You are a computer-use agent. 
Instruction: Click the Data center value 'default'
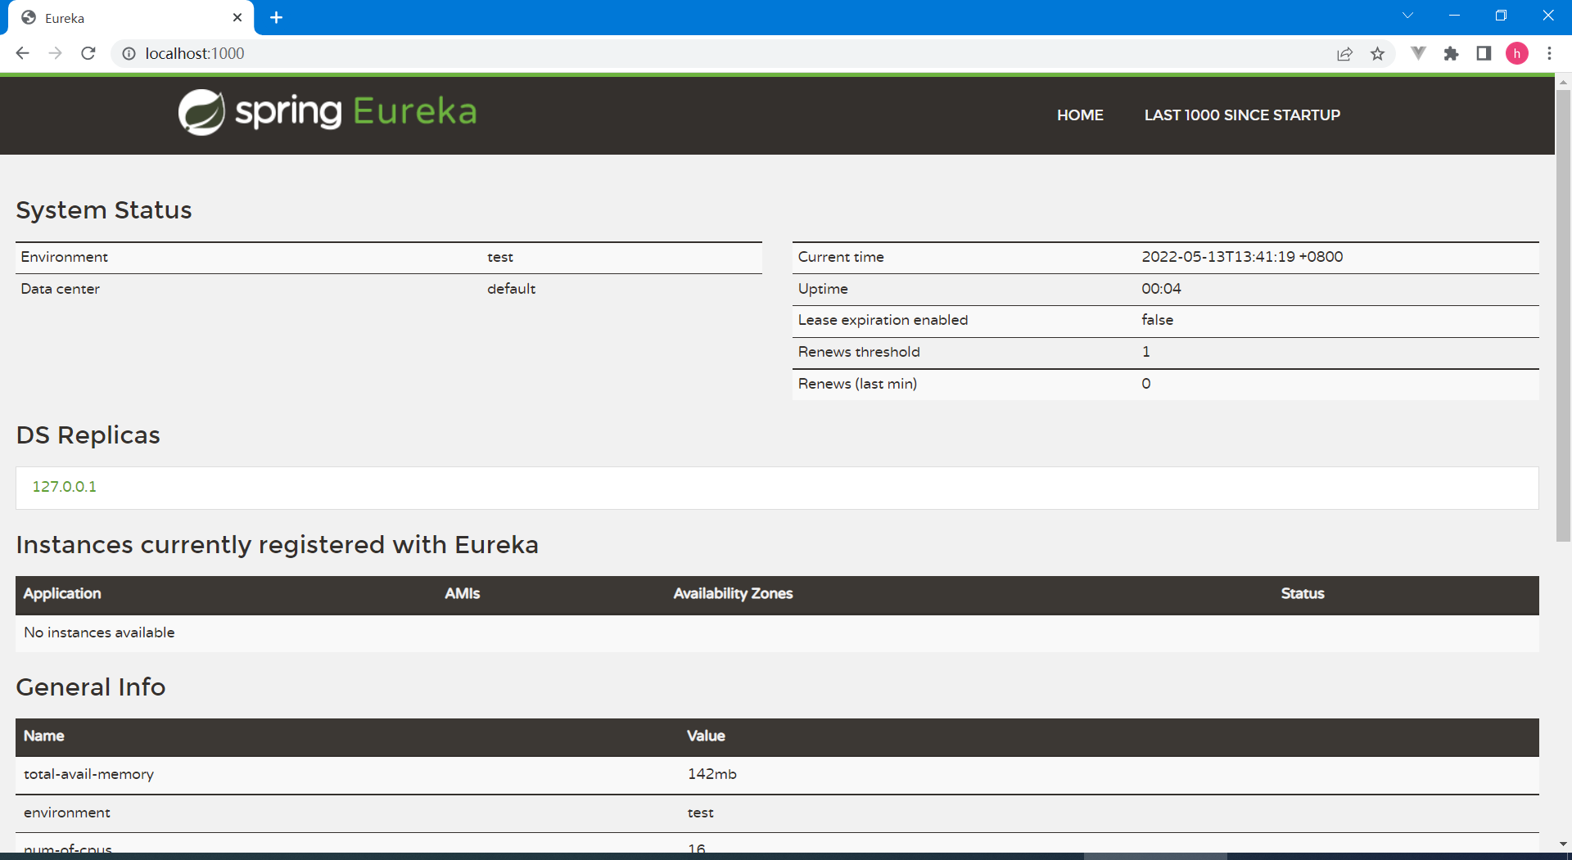511,289
